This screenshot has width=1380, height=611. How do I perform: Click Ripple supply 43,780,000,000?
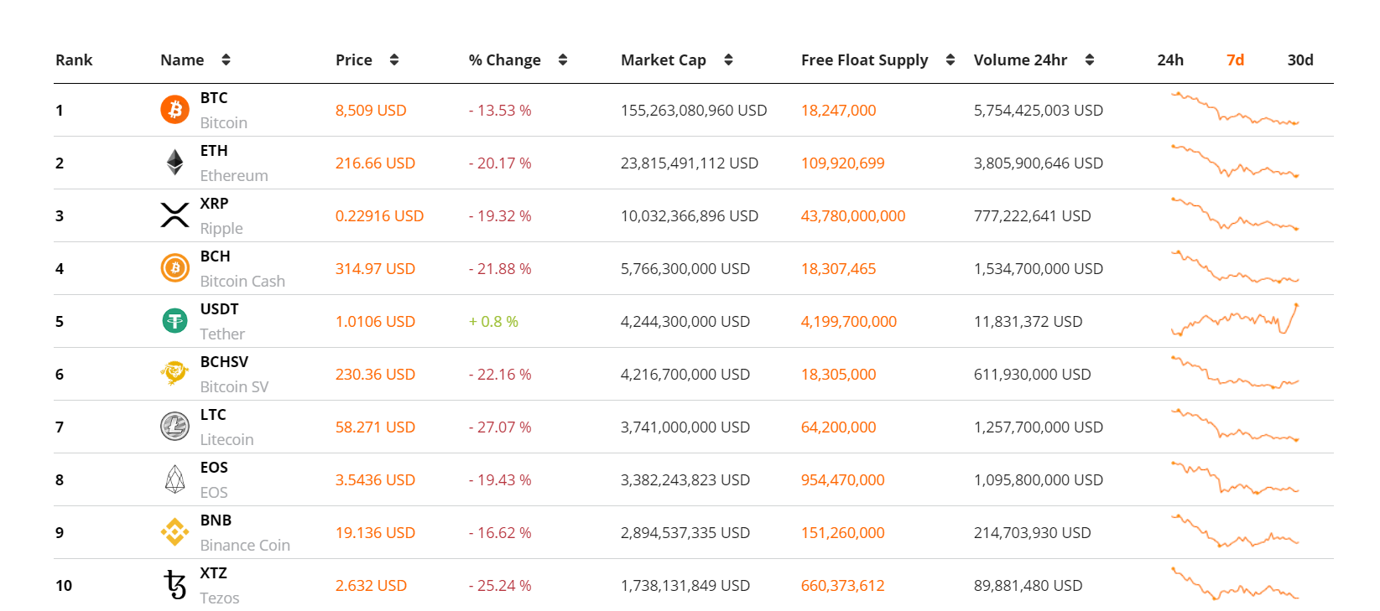click(853, 215)
